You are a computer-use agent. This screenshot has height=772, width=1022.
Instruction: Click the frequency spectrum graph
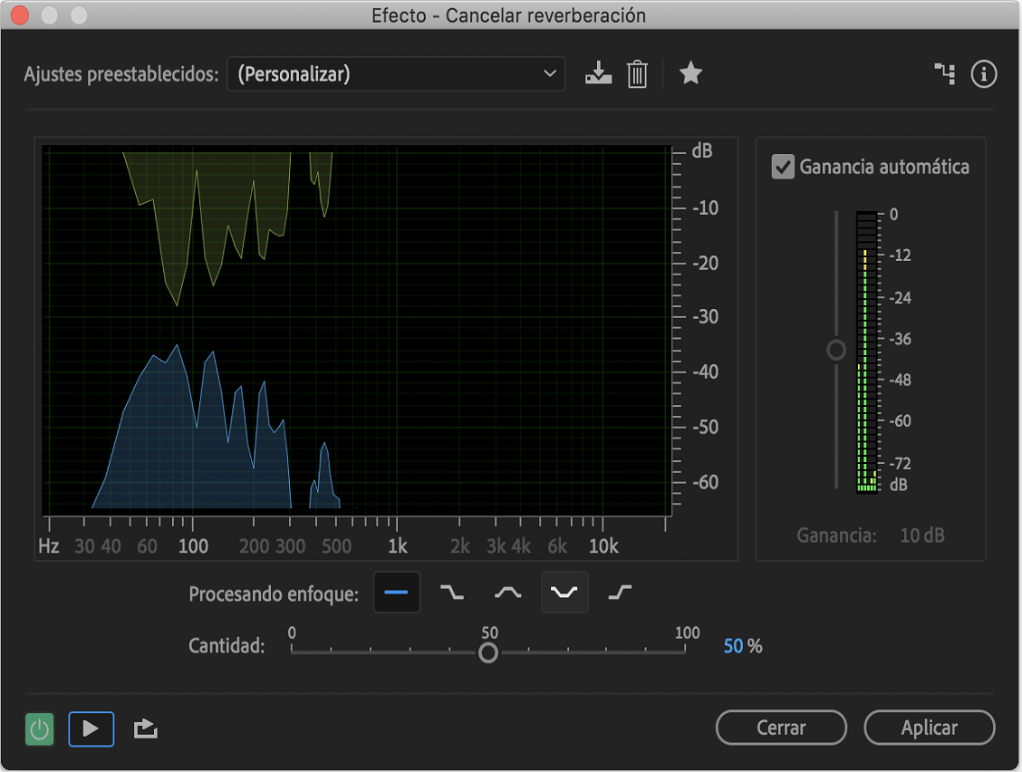357,331
